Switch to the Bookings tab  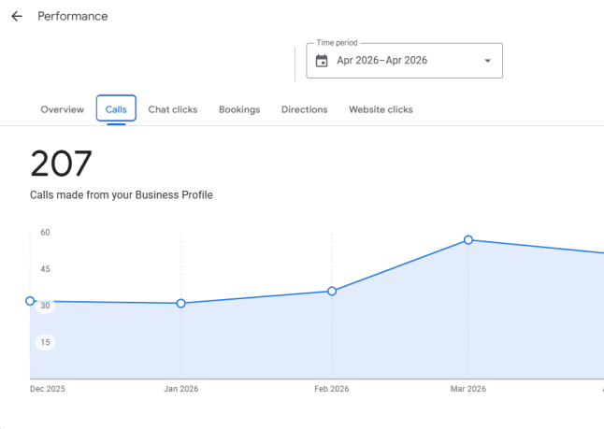pyautogui.click(x=239, y=109)
